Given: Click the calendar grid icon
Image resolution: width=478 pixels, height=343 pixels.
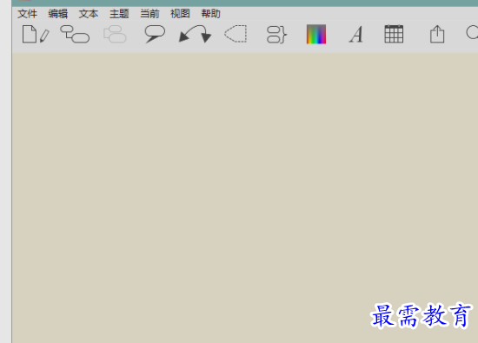Looking at the screenshot, I should click(x=394, y=34).
